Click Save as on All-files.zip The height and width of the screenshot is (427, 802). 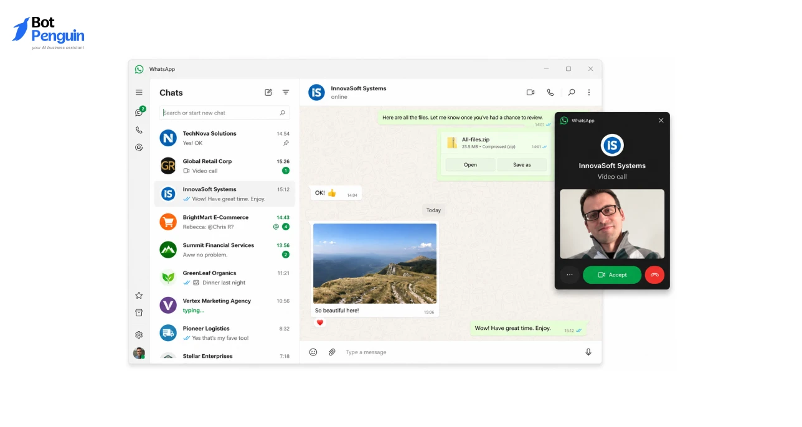tap(522, 165)
